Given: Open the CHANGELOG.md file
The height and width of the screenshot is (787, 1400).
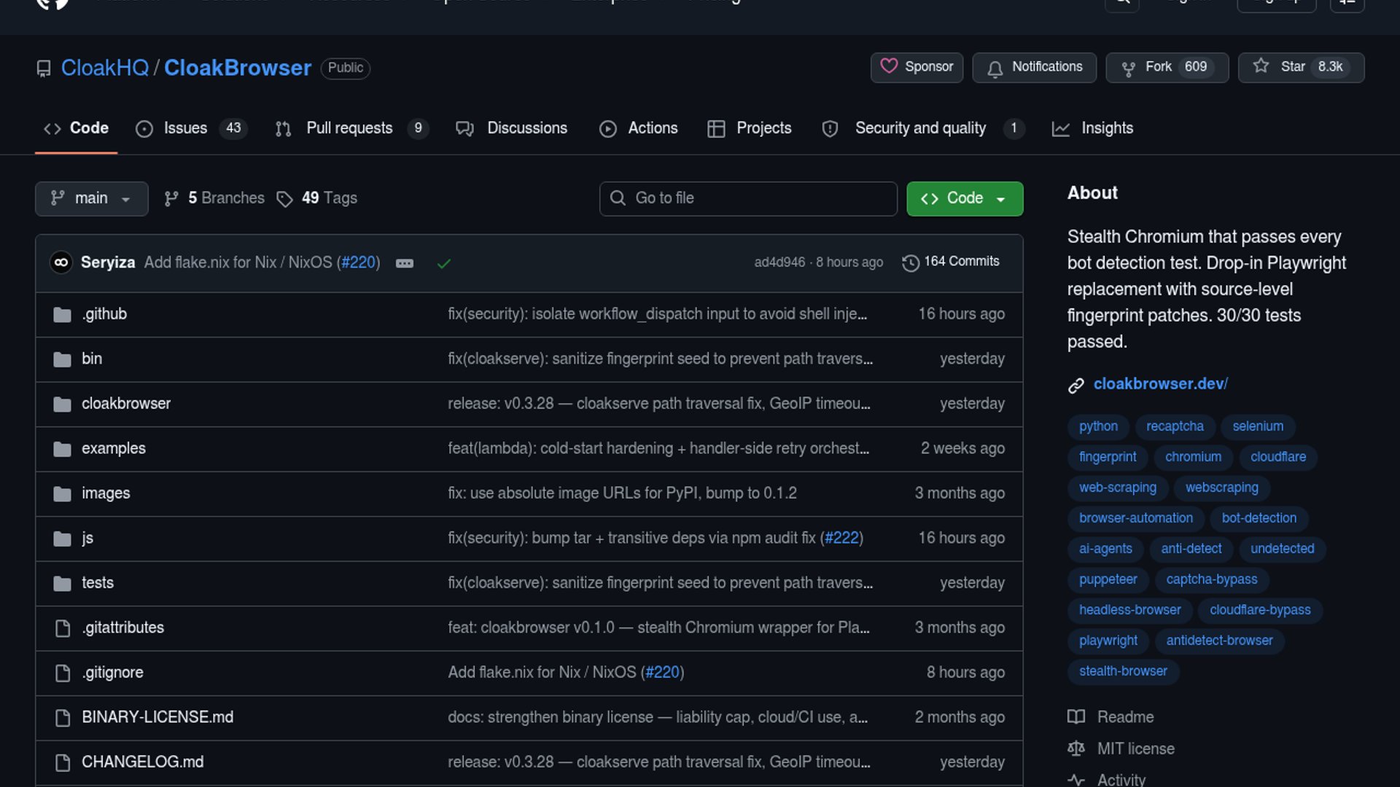Looking at the screenshot, I should point(143,762).
